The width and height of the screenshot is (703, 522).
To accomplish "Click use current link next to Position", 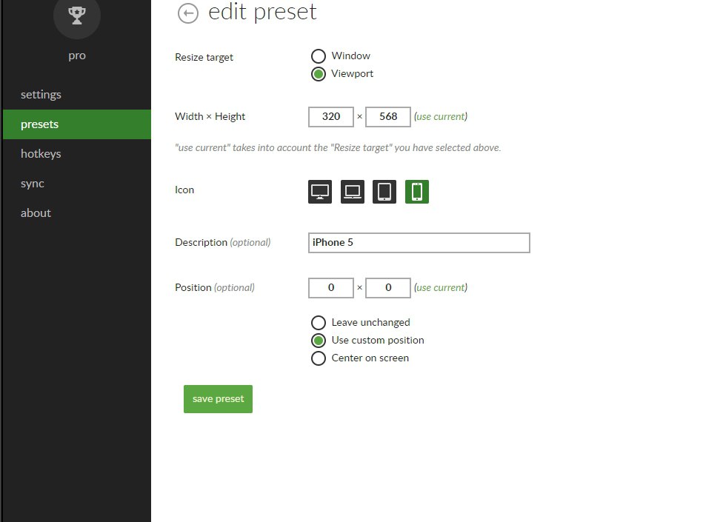I will (441, 288).
